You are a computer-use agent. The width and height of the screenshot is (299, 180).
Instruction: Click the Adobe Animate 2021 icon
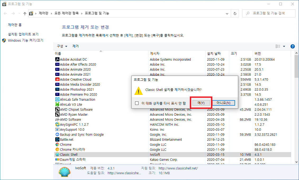[x=57, y=74]
